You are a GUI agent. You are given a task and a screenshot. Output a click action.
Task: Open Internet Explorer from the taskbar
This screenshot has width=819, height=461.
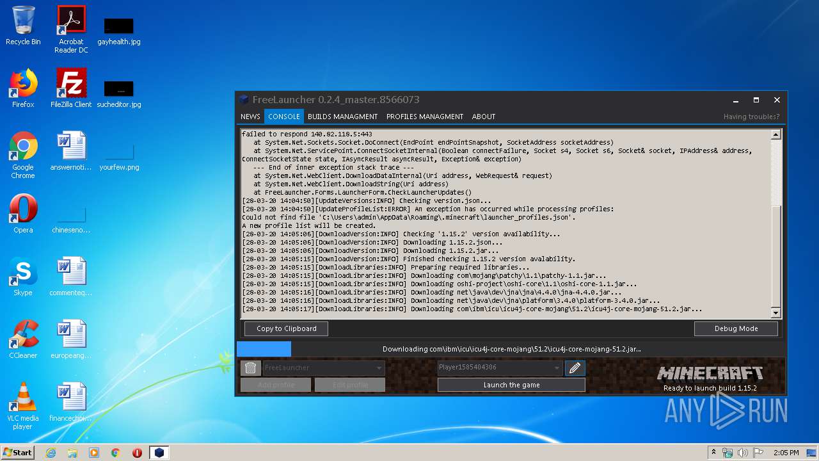(x=51, y=453)
